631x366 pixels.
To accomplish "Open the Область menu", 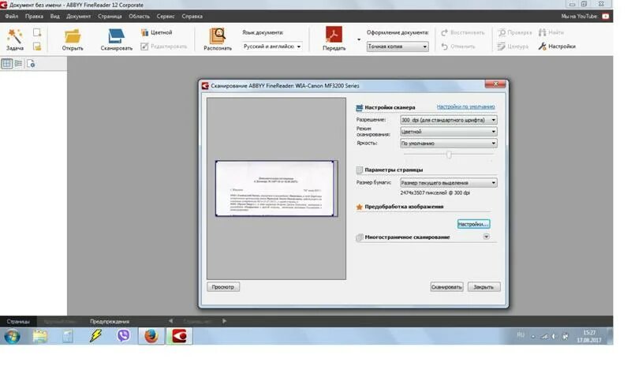I will (x=140, y=17).
